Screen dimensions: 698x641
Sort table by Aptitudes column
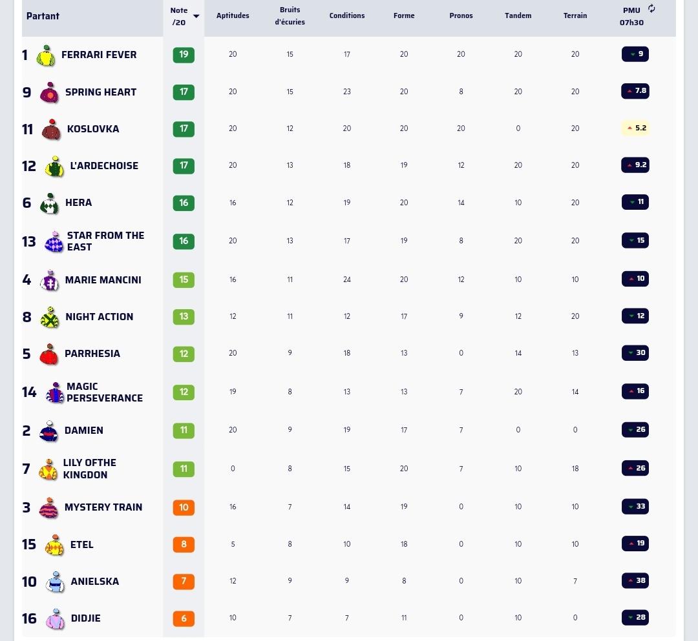233,15
